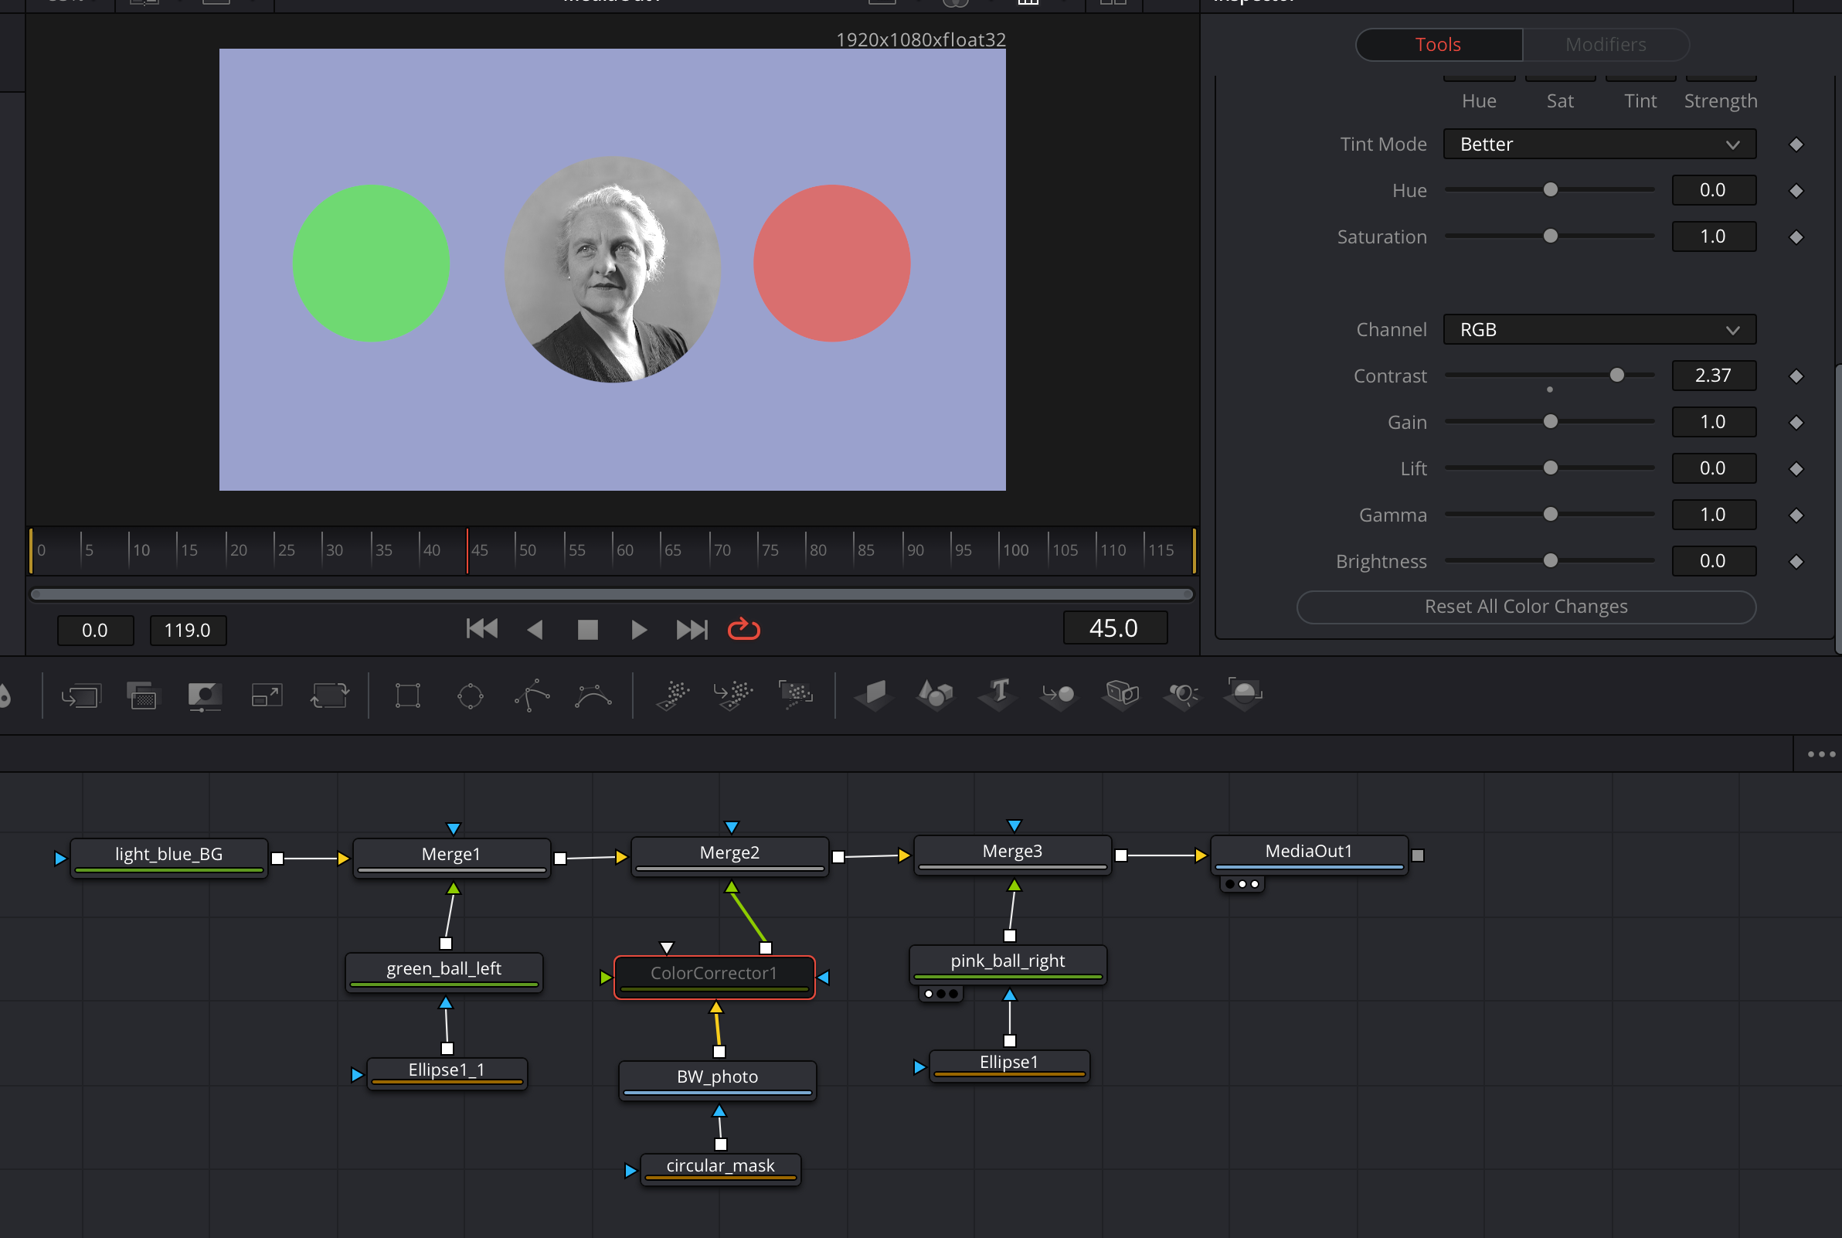Add a pRender particle node
1842x1238 pixels.
(796, 695)
